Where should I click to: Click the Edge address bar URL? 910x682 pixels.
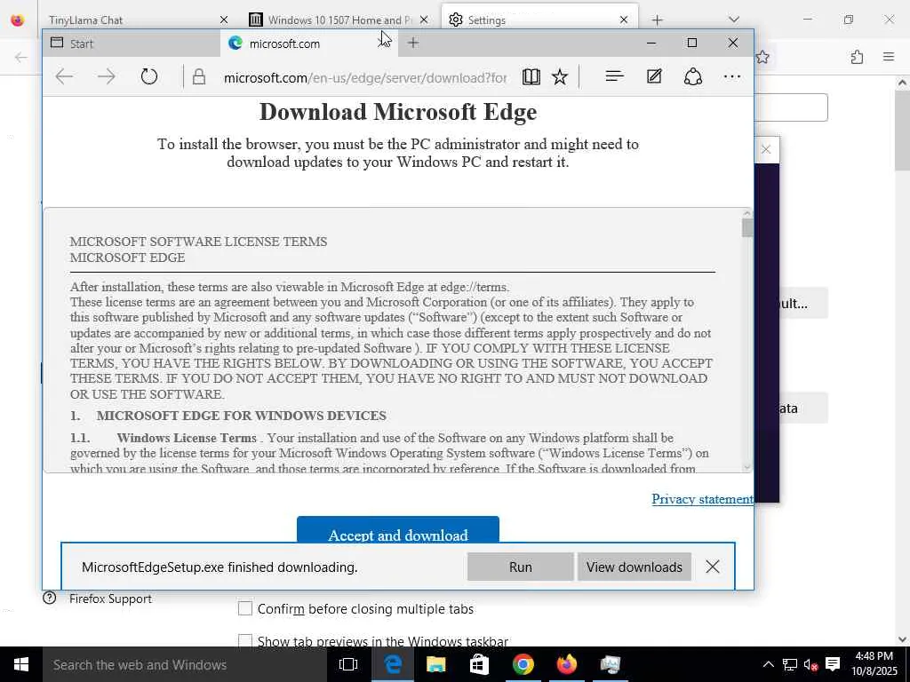365,77
